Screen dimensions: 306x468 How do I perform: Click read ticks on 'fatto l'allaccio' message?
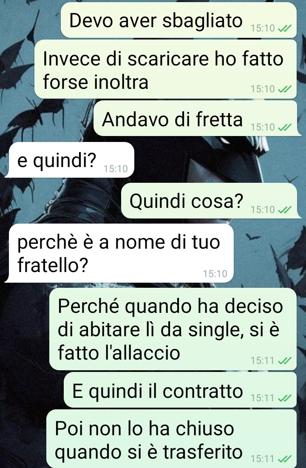[x=284, y=361]
